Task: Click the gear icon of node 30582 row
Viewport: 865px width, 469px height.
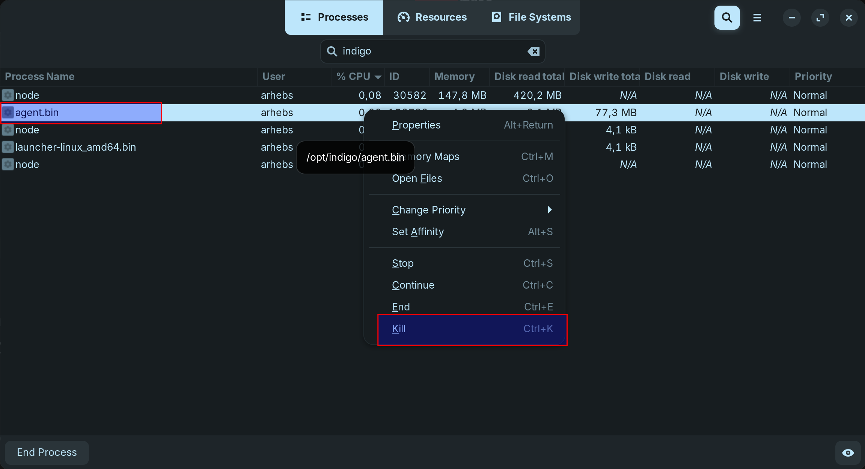Action: [x=8, y=95]
